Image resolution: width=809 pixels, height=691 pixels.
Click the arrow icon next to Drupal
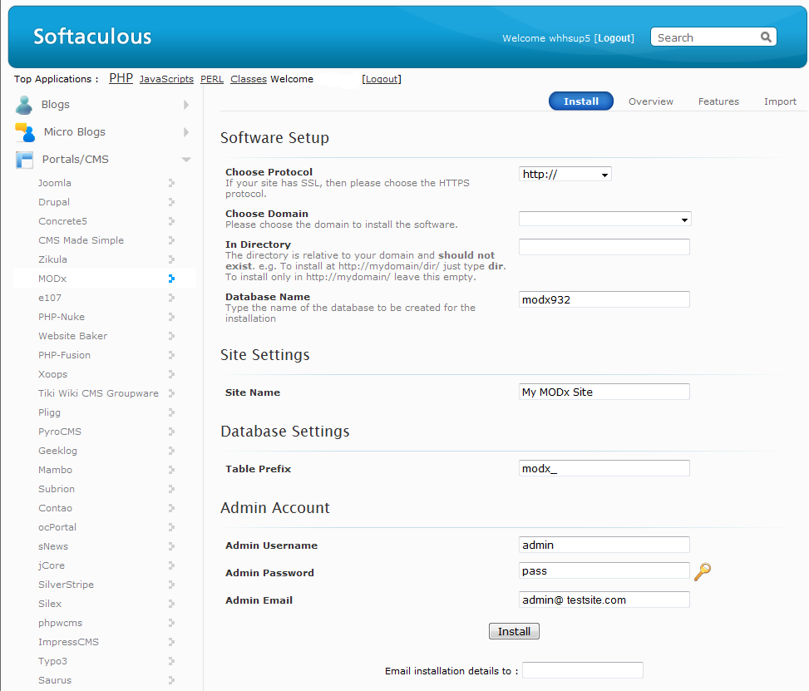point(171,202)
